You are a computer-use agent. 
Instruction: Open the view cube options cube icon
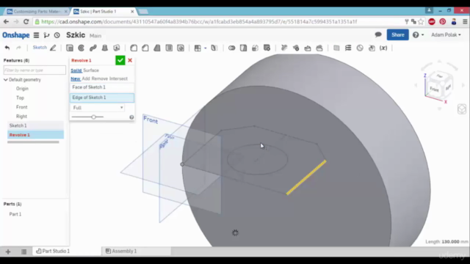pyautogui.click(x=462, y=109)
